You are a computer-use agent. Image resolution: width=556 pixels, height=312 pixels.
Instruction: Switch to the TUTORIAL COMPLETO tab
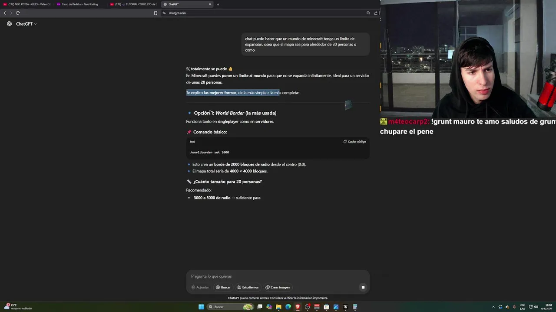133,4
